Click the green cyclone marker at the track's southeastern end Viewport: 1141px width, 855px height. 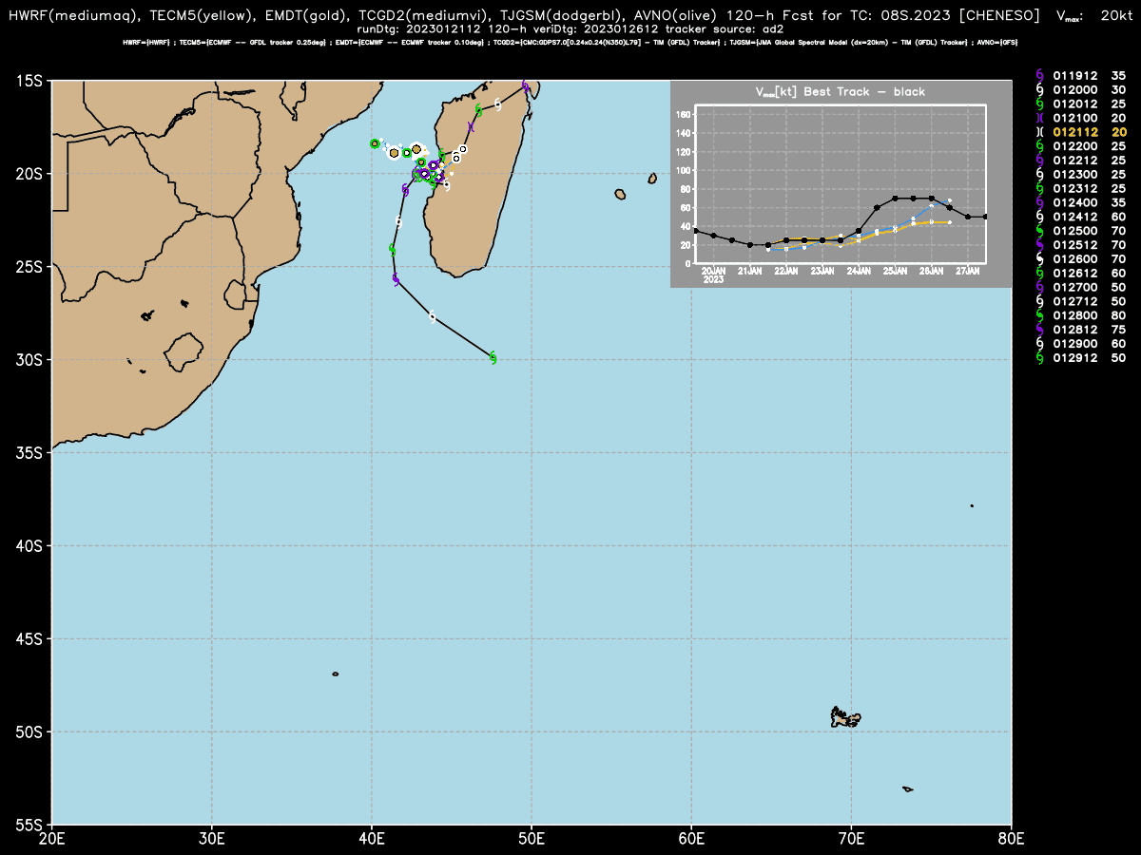click(493, 357)
